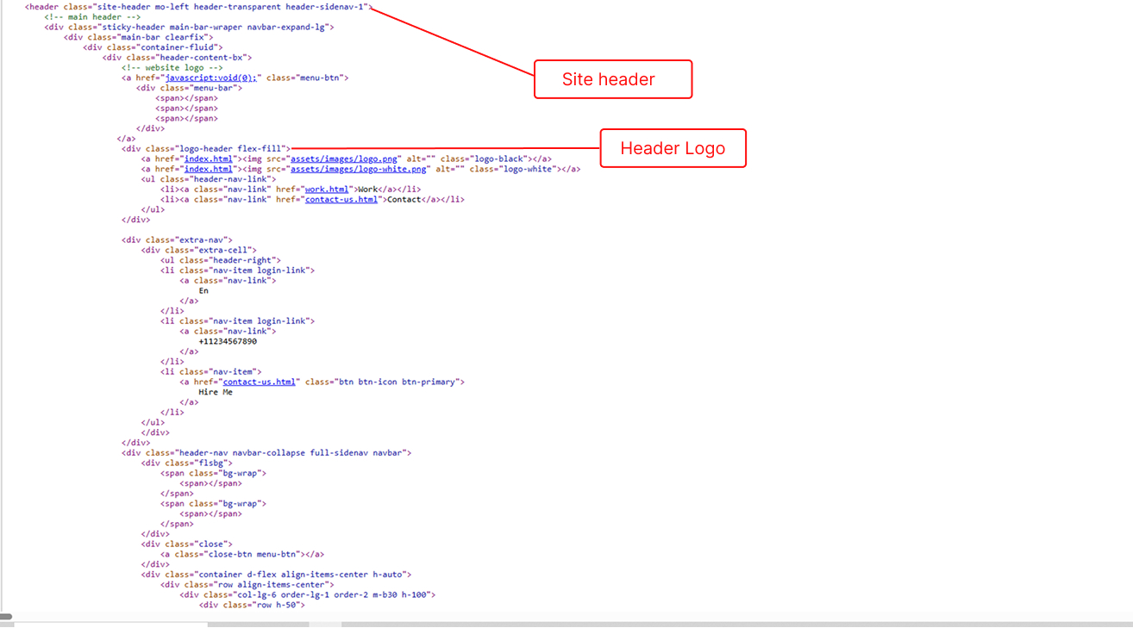Open contact-us.html link in the nav-link list item

point(341,200)
